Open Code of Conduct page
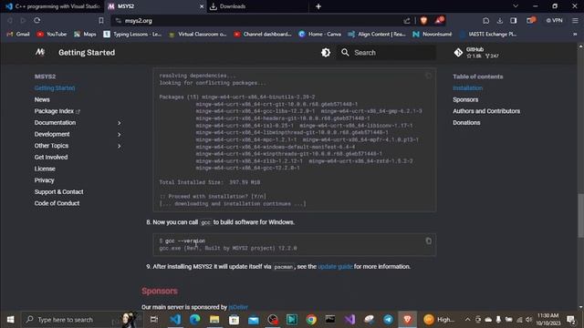Image resolution: width=584 pixels, height=328 pixels. click(57, 203)
